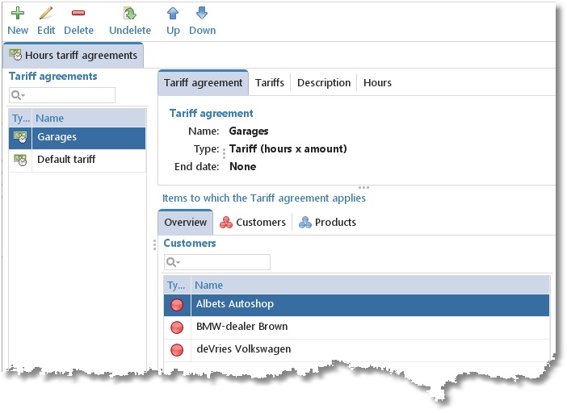
Task: Open the Tariff agreements search dropdown
Action: pyautogui.click(x=16, y=95)
